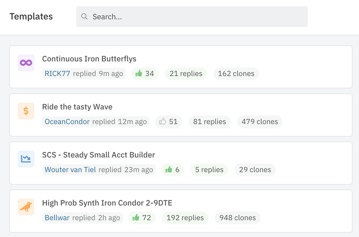Image resolution: width=359 pixels, height=237 pixels.
Task: Open High Prob Synth Iron Condor 2-9DTE
Action: (x=107, y=203)
